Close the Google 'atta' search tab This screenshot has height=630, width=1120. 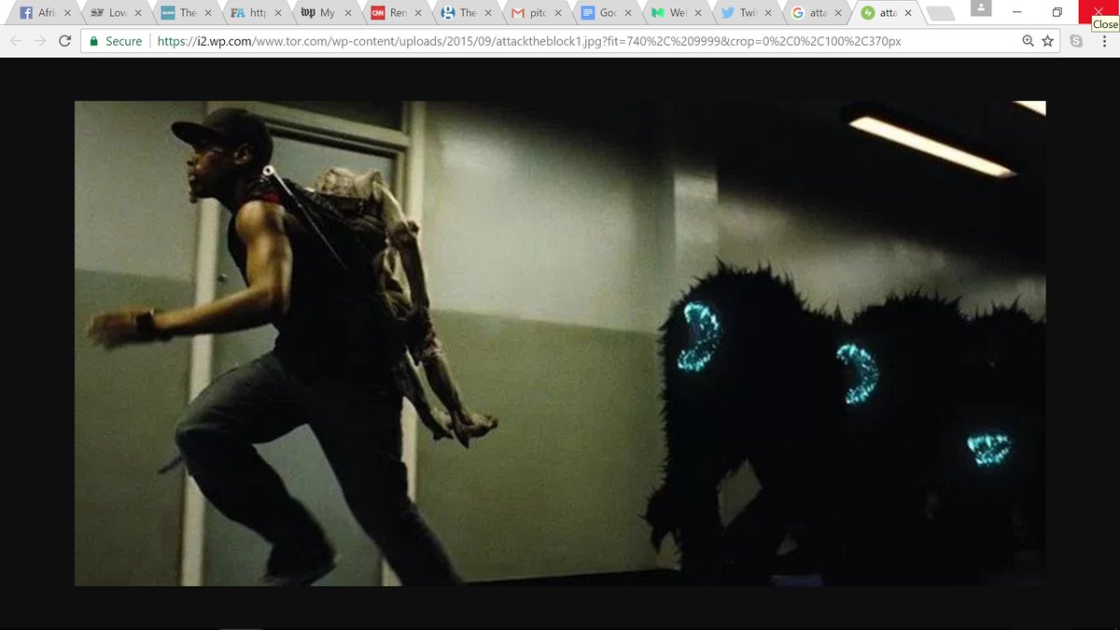[x=838, y=13]
